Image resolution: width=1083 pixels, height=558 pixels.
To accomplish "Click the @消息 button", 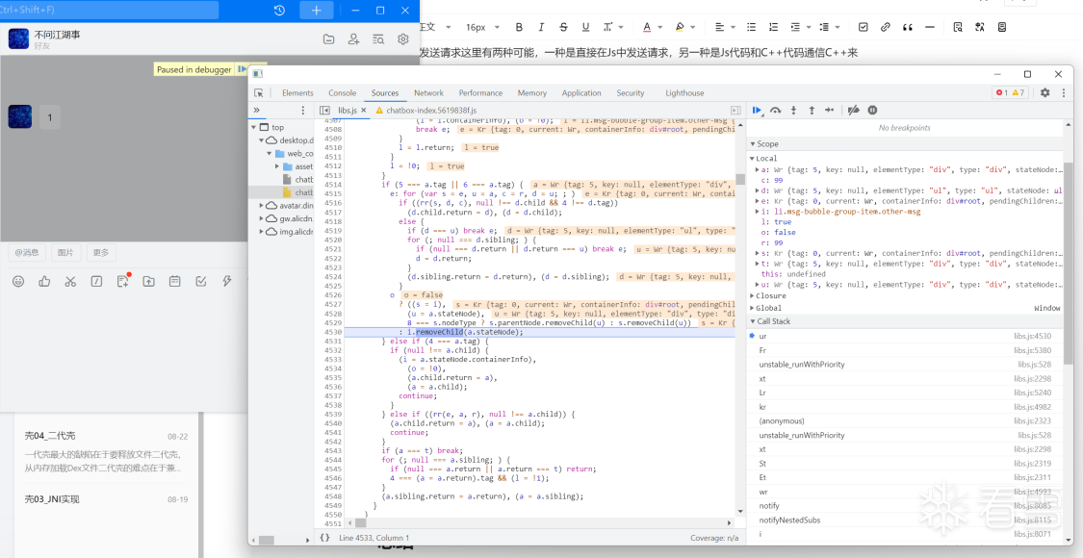I will (x=26, y=253).
